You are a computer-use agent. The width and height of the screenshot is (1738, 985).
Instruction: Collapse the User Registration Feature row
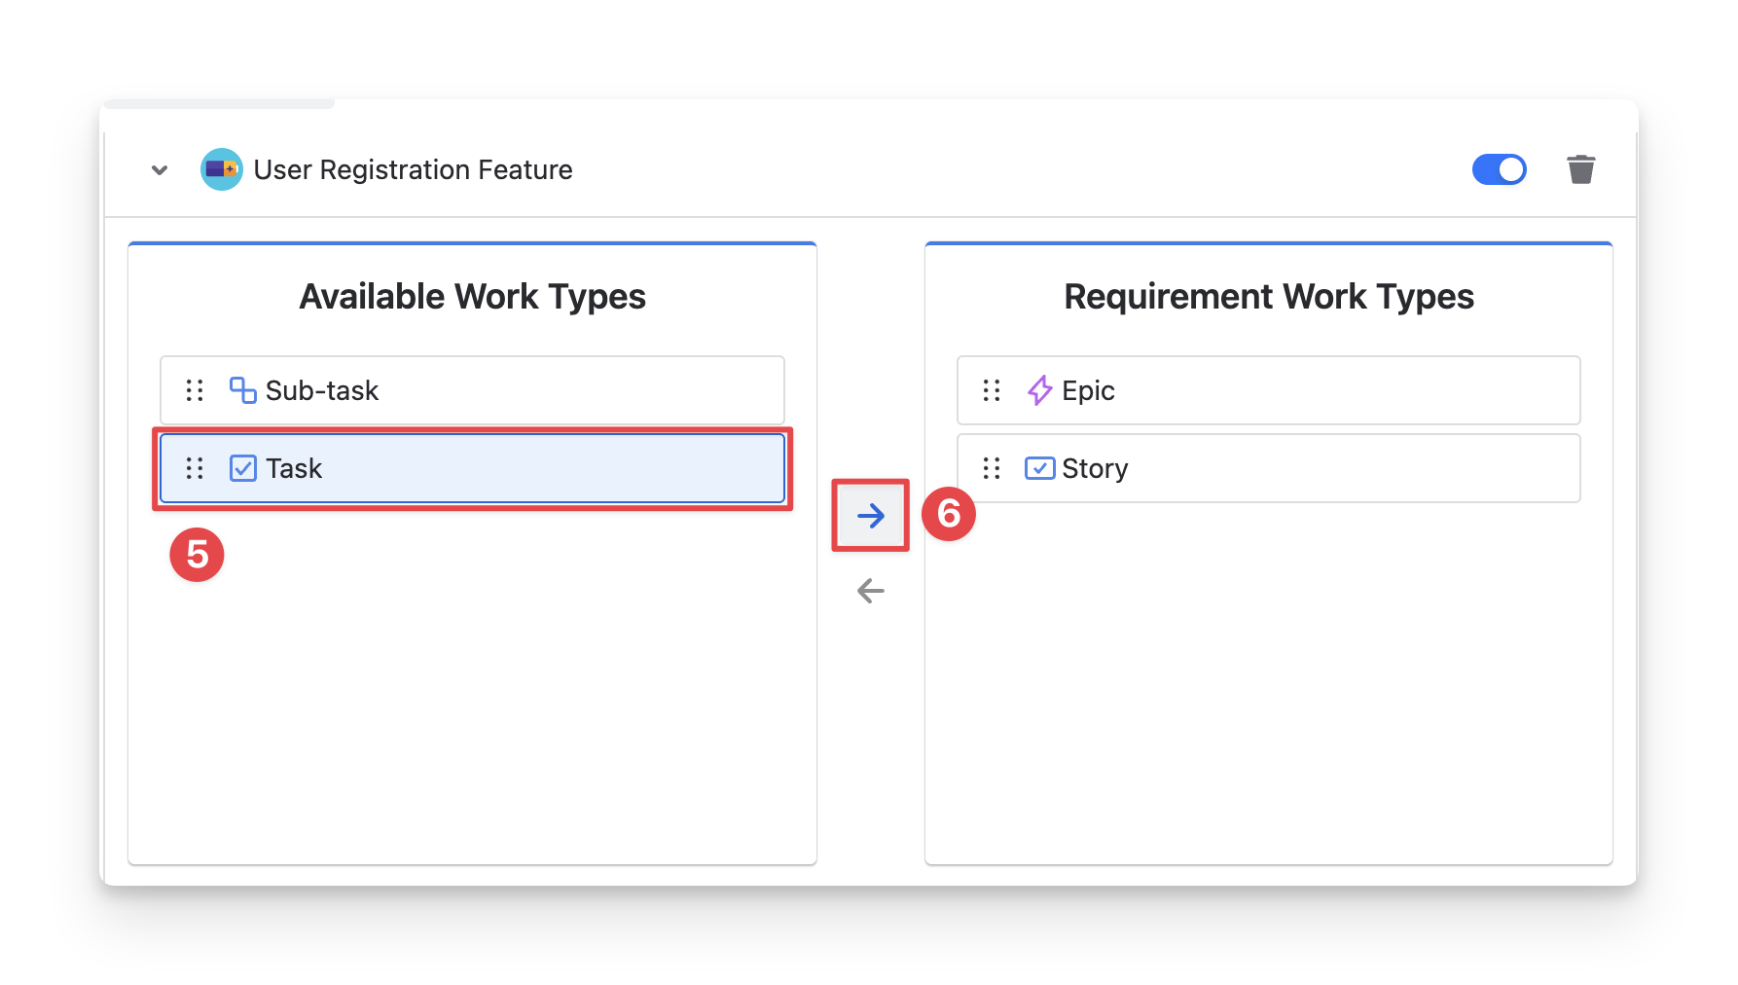click(160, 170)
